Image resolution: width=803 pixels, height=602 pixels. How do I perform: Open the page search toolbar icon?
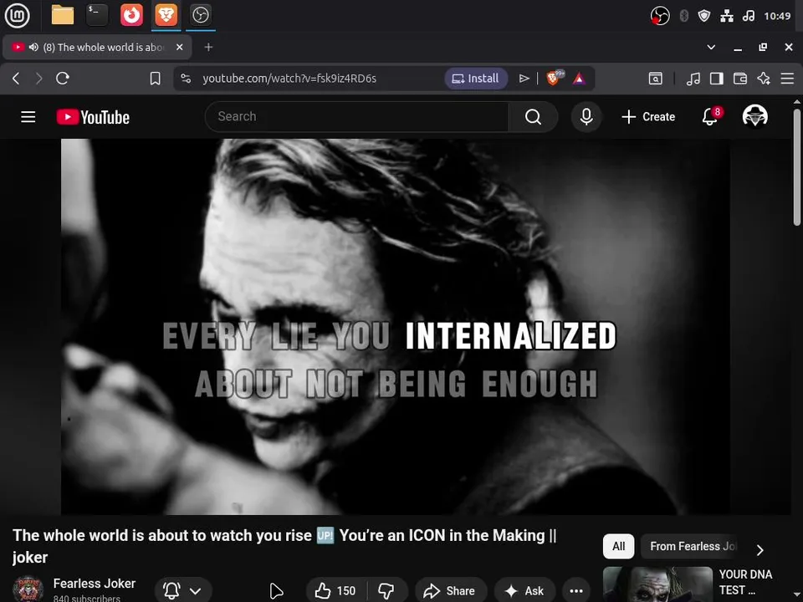(x=656, y=79)
